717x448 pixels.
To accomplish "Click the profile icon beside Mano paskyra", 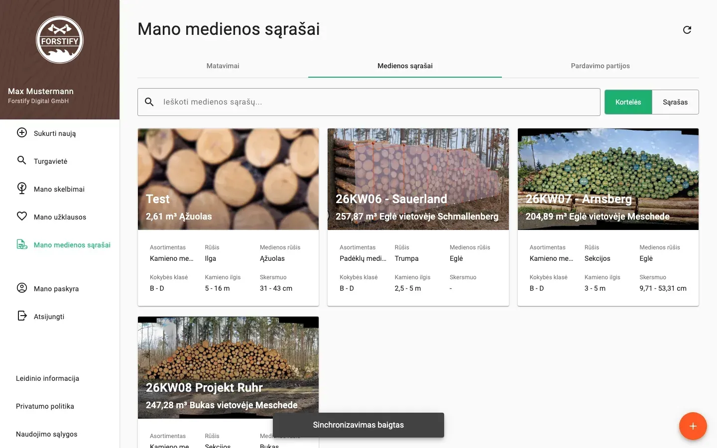I will pos(22,288).
